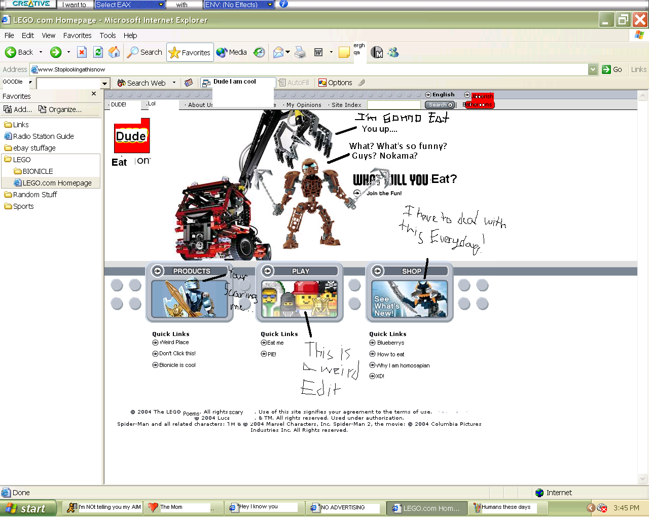Viewport: 649px width, 519px height.
Task: Open the My Opinions page link
Action: (304, 105)
